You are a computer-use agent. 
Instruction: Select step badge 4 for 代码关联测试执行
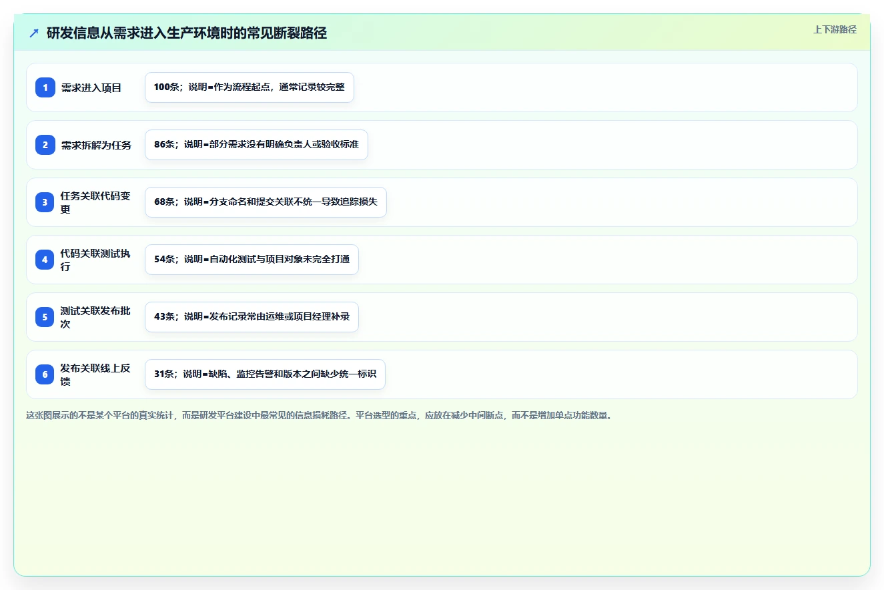tap(45, 260)
